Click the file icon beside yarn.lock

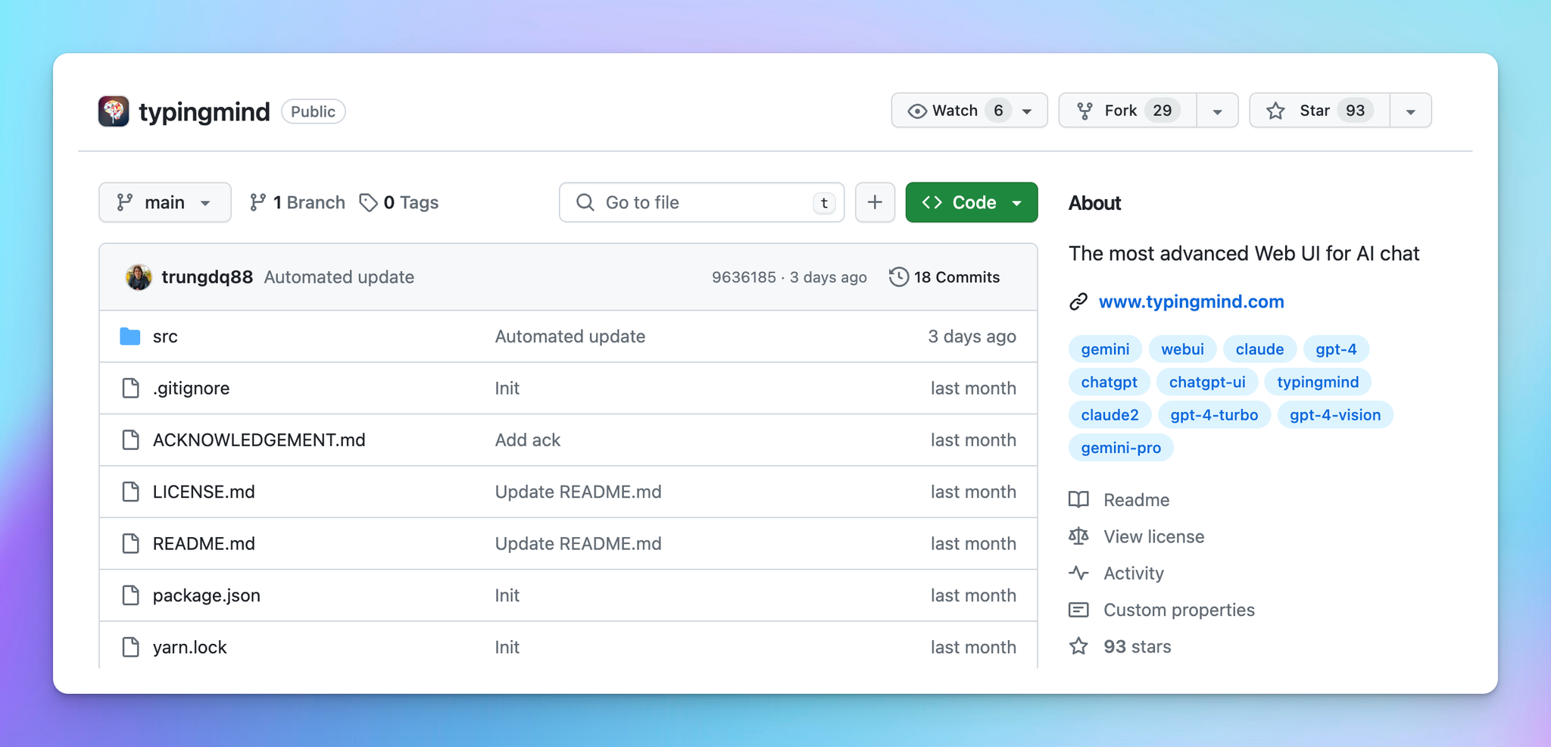coord(131,647)
